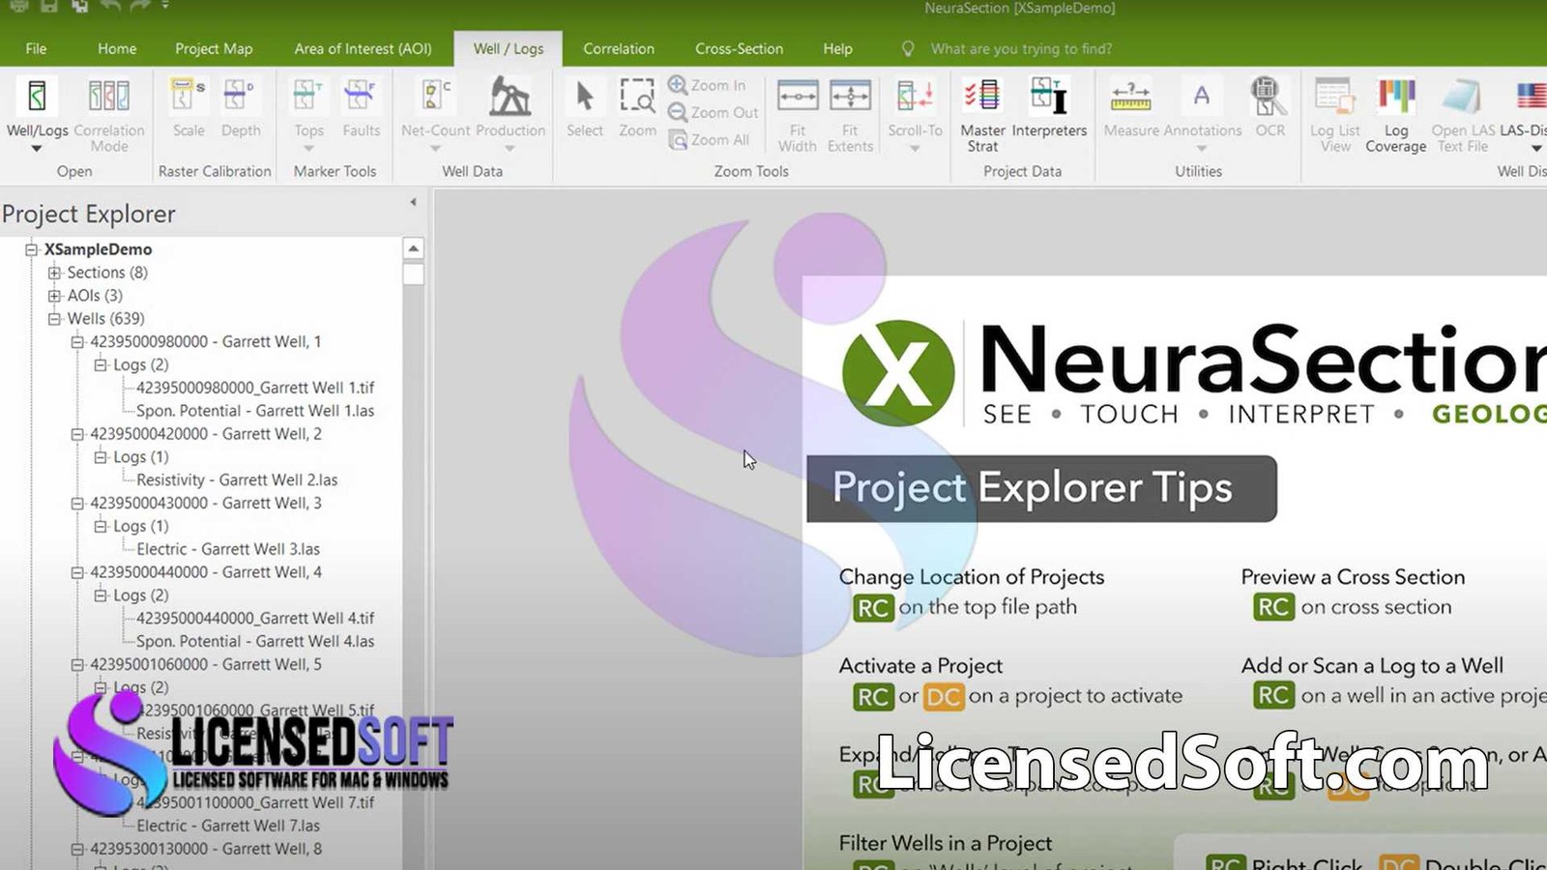
Task: Open the Help tab
Action: 838,48
